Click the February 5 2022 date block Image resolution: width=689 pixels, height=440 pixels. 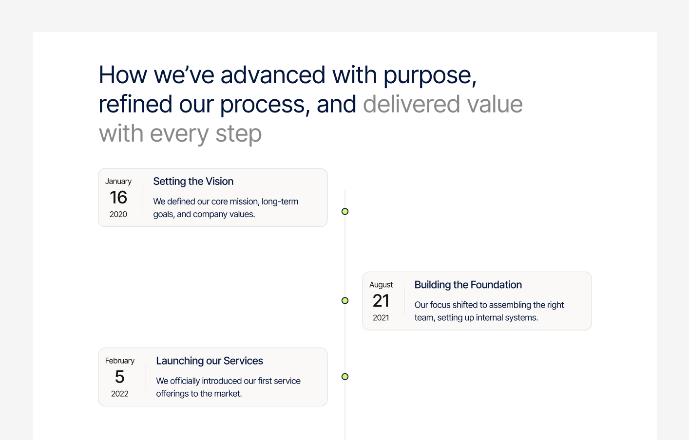tap(119, 377)
